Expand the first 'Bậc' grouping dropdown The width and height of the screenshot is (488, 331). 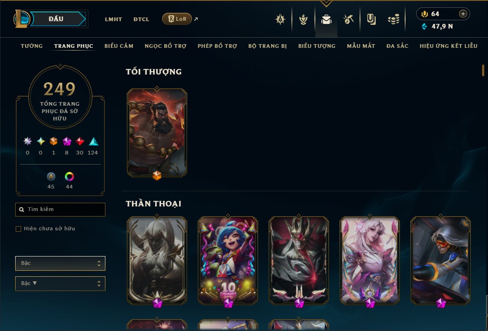point(60,263)
